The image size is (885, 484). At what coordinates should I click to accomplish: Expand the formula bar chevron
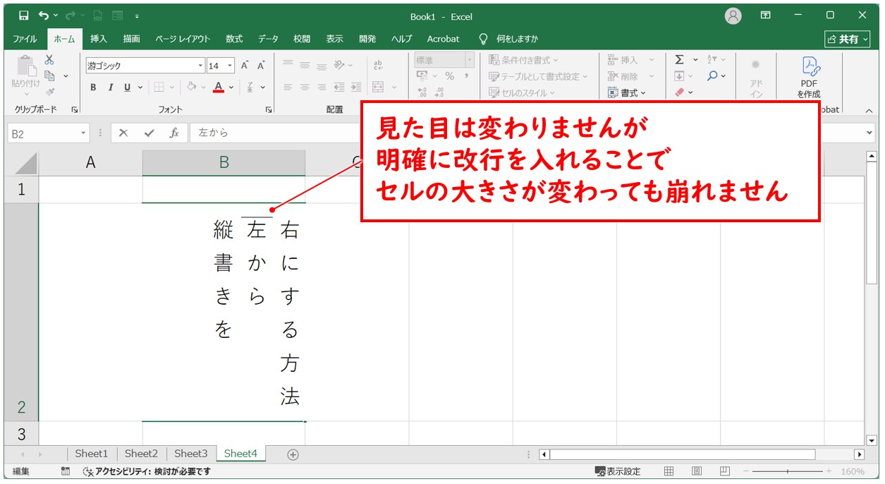point(869,133)
